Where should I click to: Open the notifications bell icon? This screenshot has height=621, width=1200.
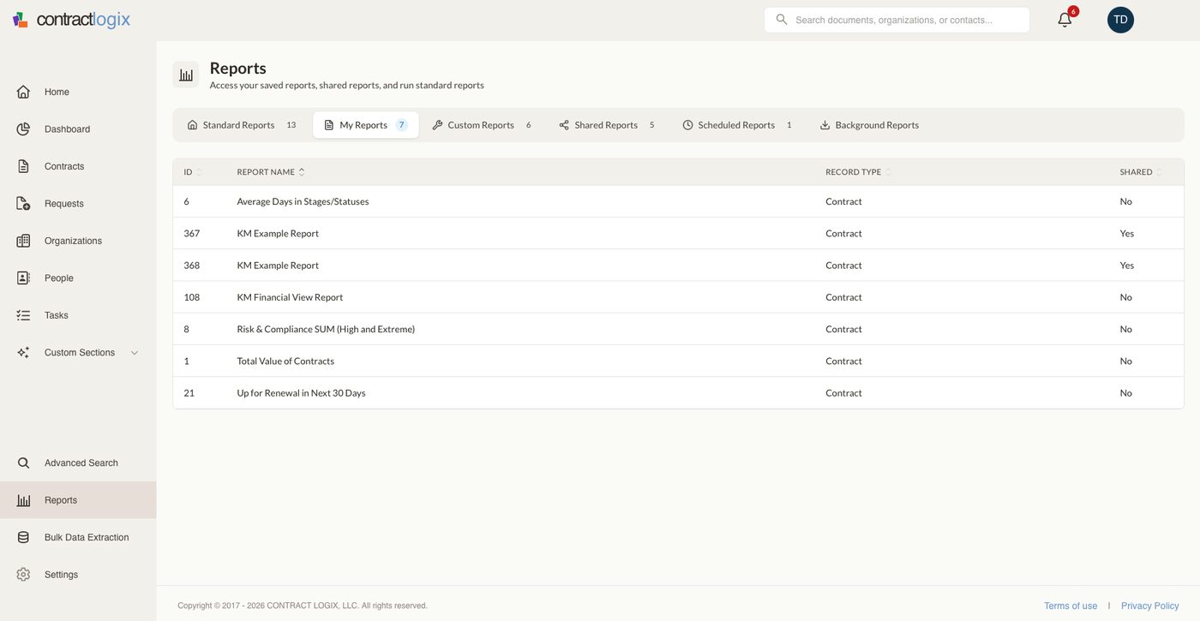click(1065, 20)
